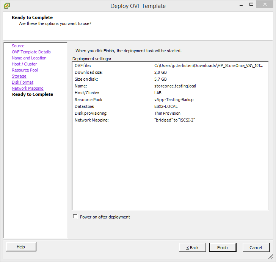Return to the Disk Format step
The height and width of the screenshot is (262, 276).
22,82
